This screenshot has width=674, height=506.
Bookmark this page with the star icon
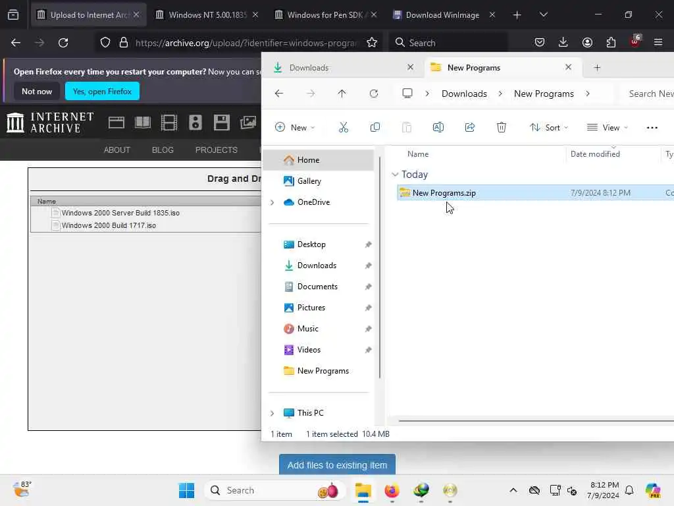(x=372, y=43)
